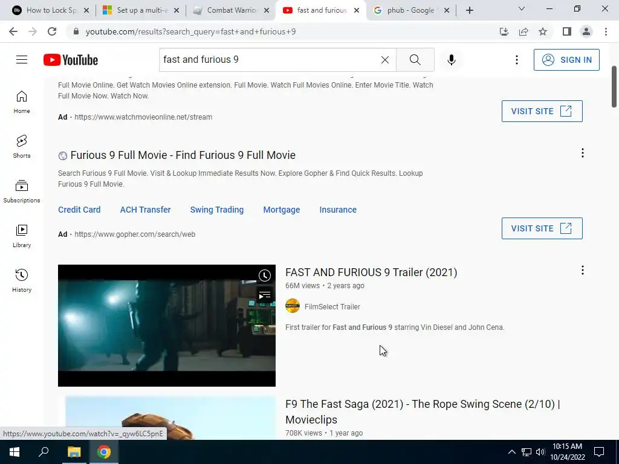The width and height of the screenshot is (619, 464).
Task: Open FAST AND FURIOUS 9 Trailer title
Action: (x=371, y=272)
